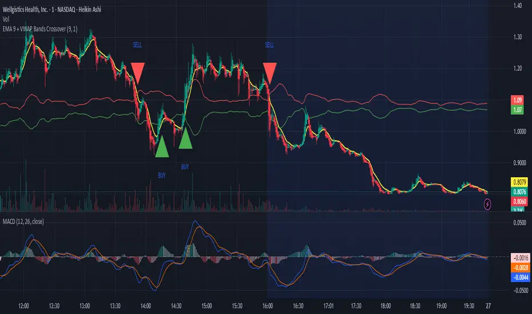The image size is (532, 314).
Task: Click the 14:30 time axis label
Action: pos(176,306)
